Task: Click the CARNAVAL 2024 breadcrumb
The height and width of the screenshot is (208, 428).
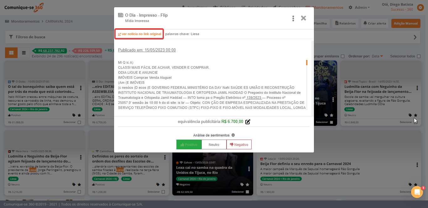Action: 59,21
